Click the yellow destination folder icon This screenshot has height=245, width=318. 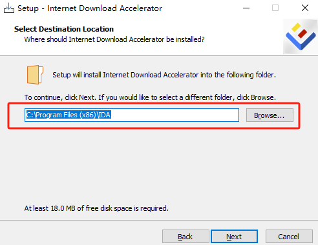pos(35,75)
